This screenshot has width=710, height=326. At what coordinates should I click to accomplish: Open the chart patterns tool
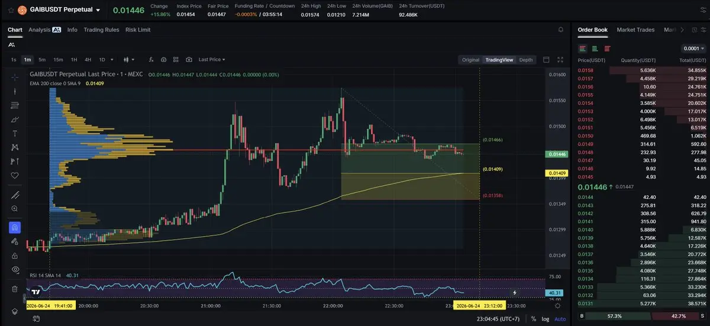(15, 147)
